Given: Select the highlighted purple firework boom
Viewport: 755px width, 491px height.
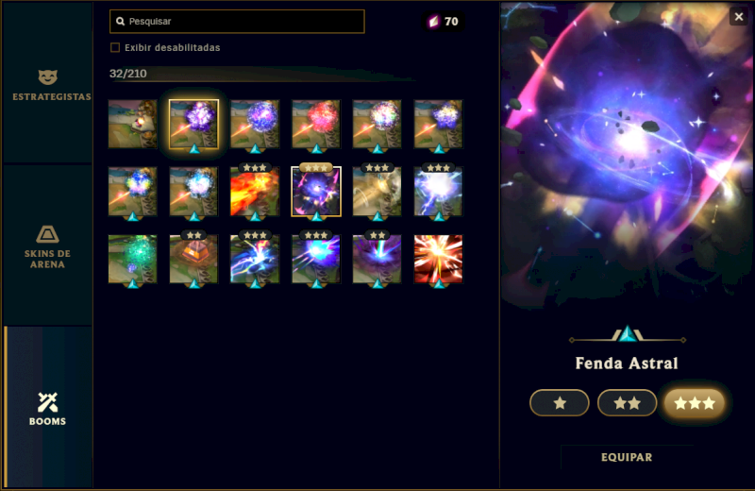Looking at the screenshot, I should pyautogui.click(x=193, y=125).
